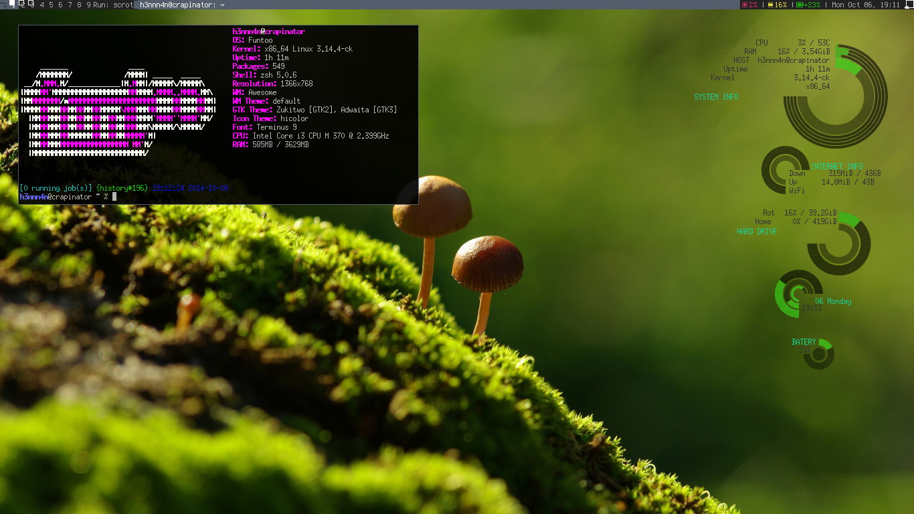914x514 pixels.
Task: Focus the terminal command prompt line
Action: pyautogui.click(x=67, y=197)
